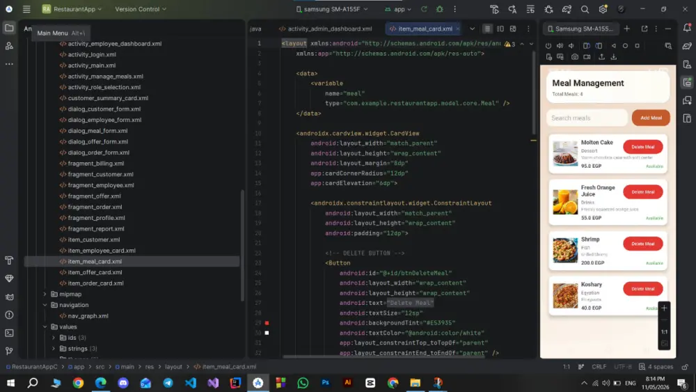This screenshot has width=696, height=392.
Task: Select the java editor tab
Action: (255, 29)
